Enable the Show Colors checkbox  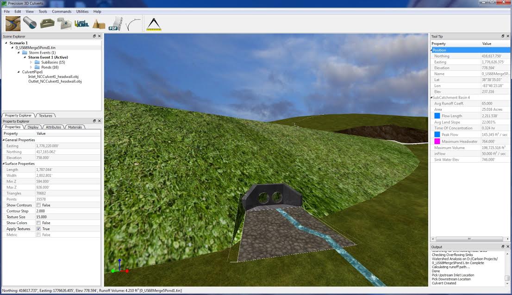tap(38, 223)
